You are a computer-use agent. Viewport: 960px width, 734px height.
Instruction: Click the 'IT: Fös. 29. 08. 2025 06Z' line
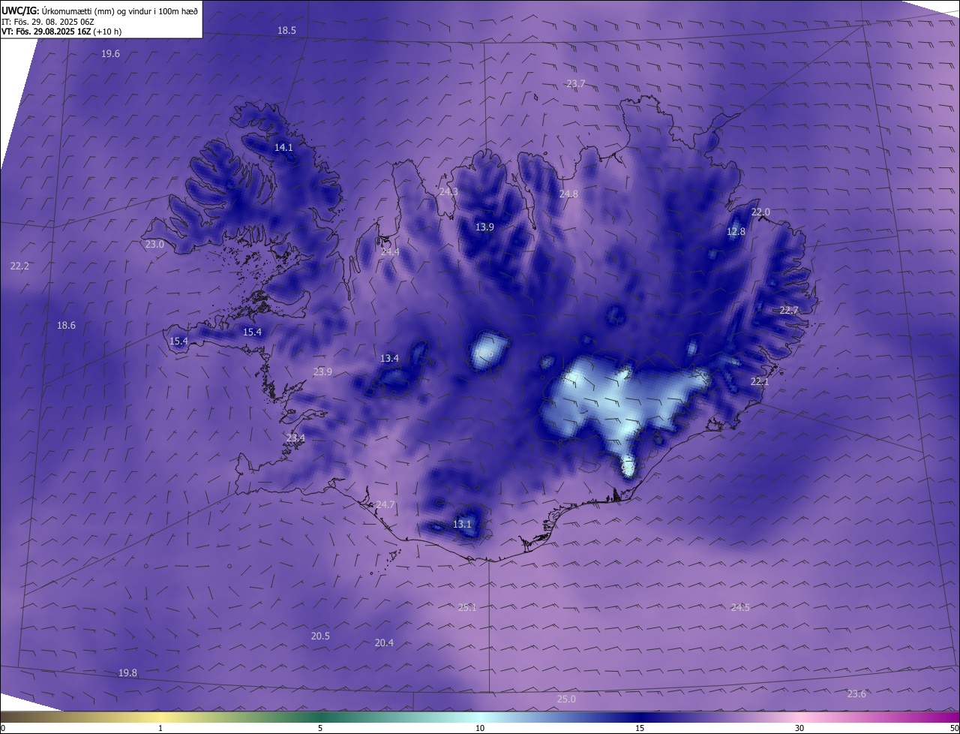click(x=47, y=22)
